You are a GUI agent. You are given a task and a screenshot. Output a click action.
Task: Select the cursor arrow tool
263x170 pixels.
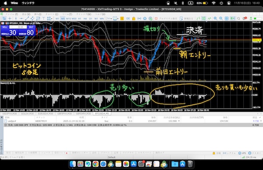[x=4, y=18]
